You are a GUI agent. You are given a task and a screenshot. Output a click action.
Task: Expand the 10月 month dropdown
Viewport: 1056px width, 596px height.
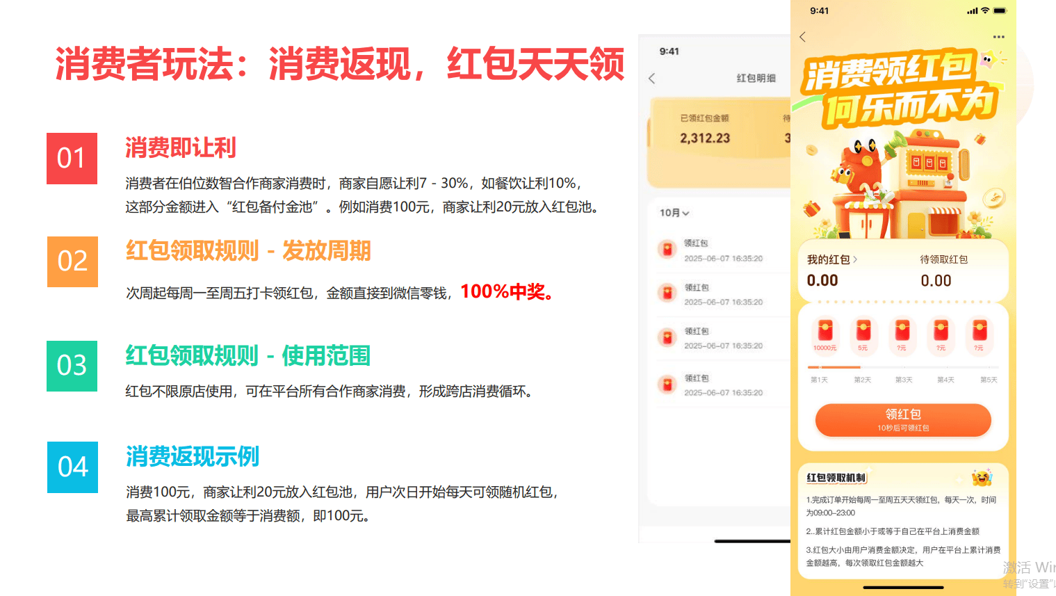(674, 213)
